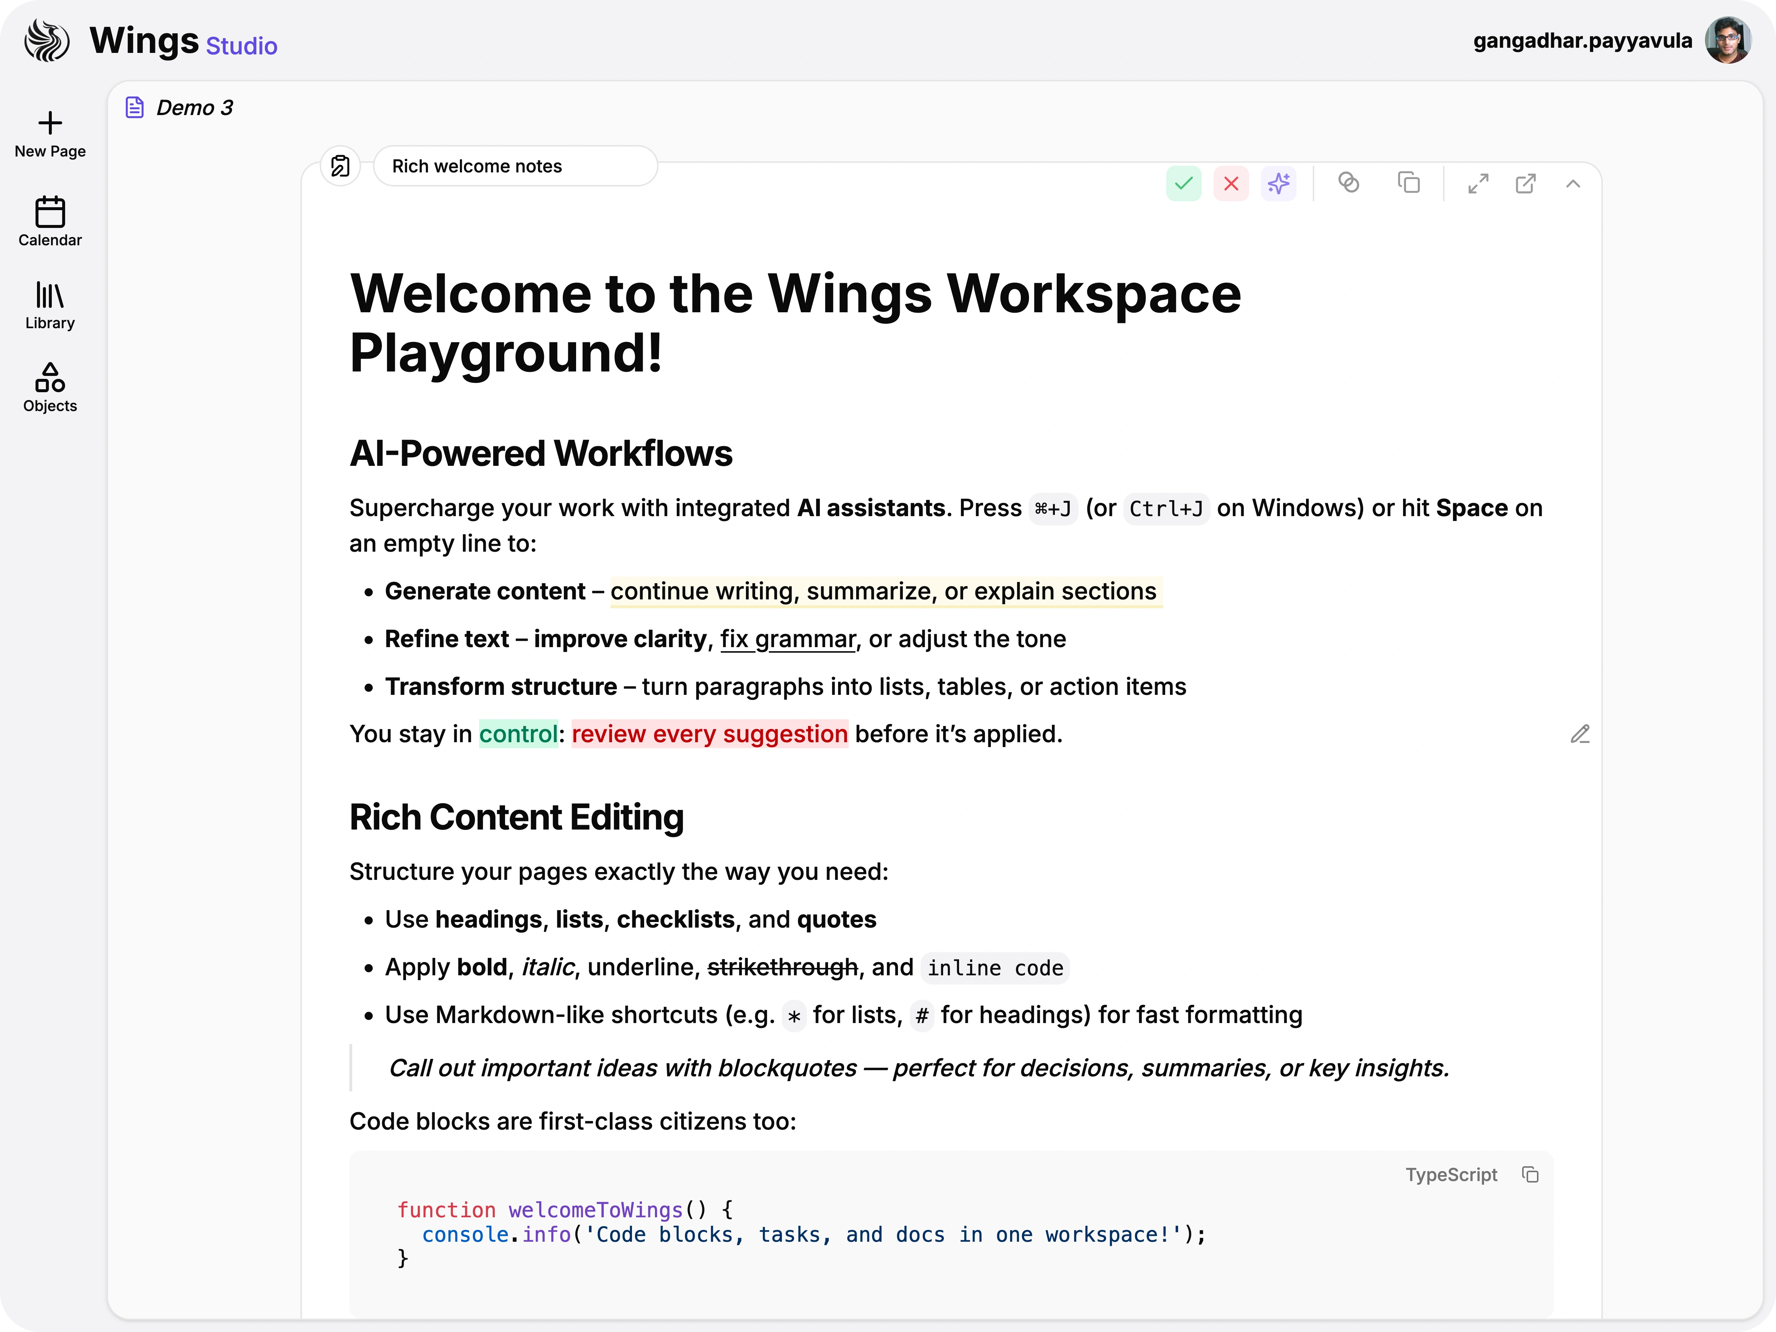The height and width of the screenshot is (1332, 1776).
Task: Click the linked-circles icon on the note toolbar
Action: 1350,183
